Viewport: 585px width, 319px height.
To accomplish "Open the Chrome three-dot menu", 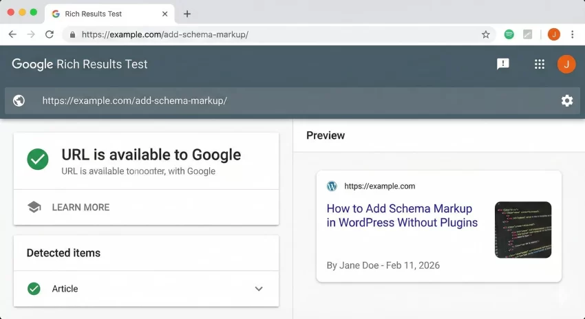I will [x=573, y=34].
